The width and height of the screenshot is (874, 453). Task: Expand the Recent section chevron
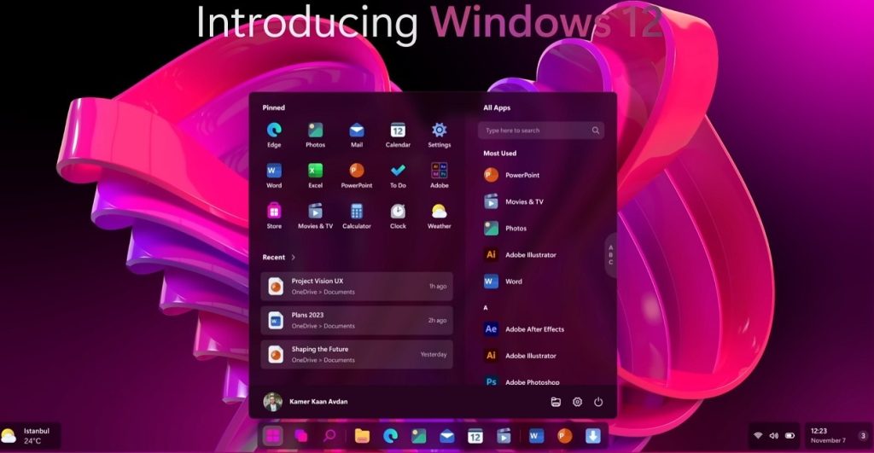pos(294,258)
